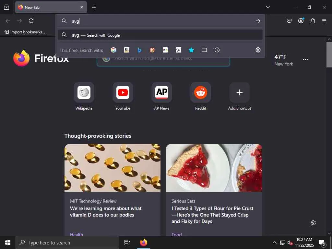Open search settings gear in dropdown
Image resolution: width=332 pixels, height=249 pixels.
click(258, 50)
